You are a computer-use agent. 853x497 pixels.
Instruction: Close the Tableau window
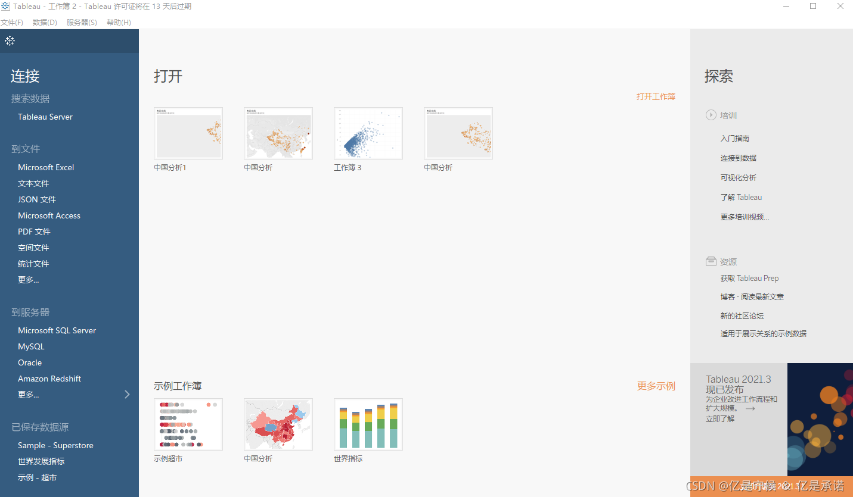[x=840, y=6]
